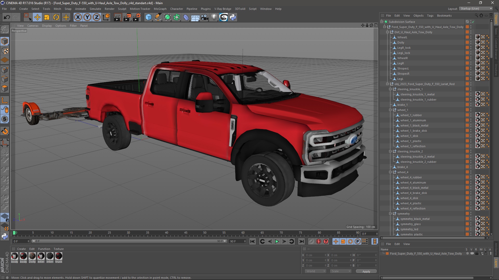This screenshot has width=499, height=280.
Task: Collapse the Subdivision Surface tree node
Action: click(x=382, y=22)
